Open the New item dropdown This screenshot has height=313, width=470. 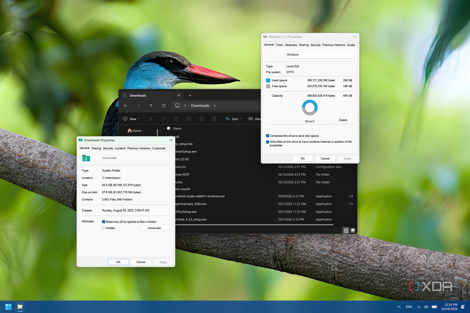tap(131, 119)
